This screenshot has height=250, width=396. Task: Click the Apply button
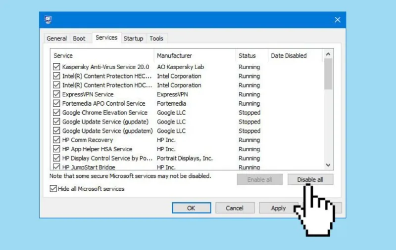(x=278, y=208)
